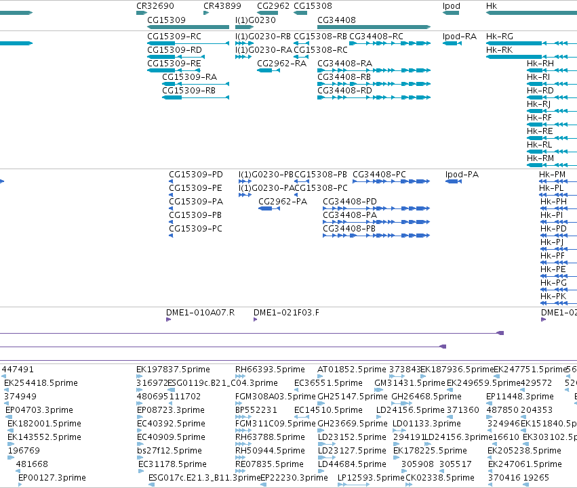Screen dimensions: 577x488
Task: Select the EC31178.5prime label
Action: [173, 464]
